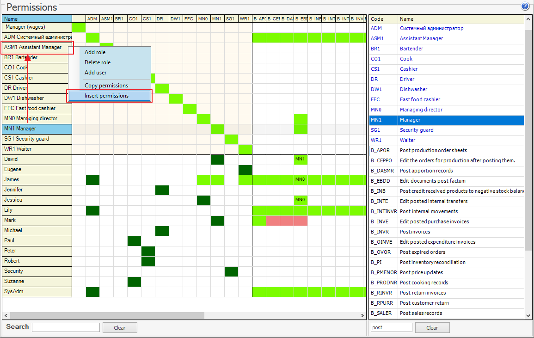
Task: Click left arrow of the grid's horizontal scrollbar
Action: 6,315
